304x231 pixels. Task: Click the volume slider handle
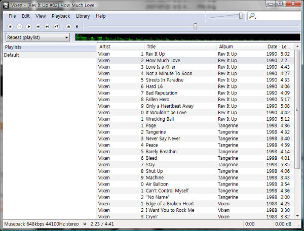241,16
